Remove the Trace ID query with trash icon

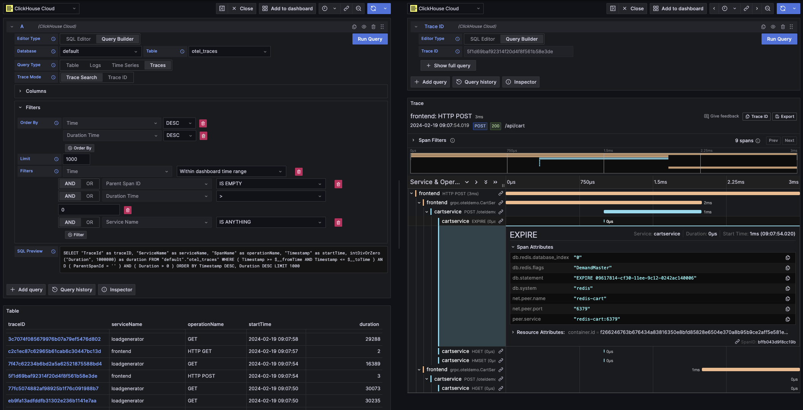[782, 27]
